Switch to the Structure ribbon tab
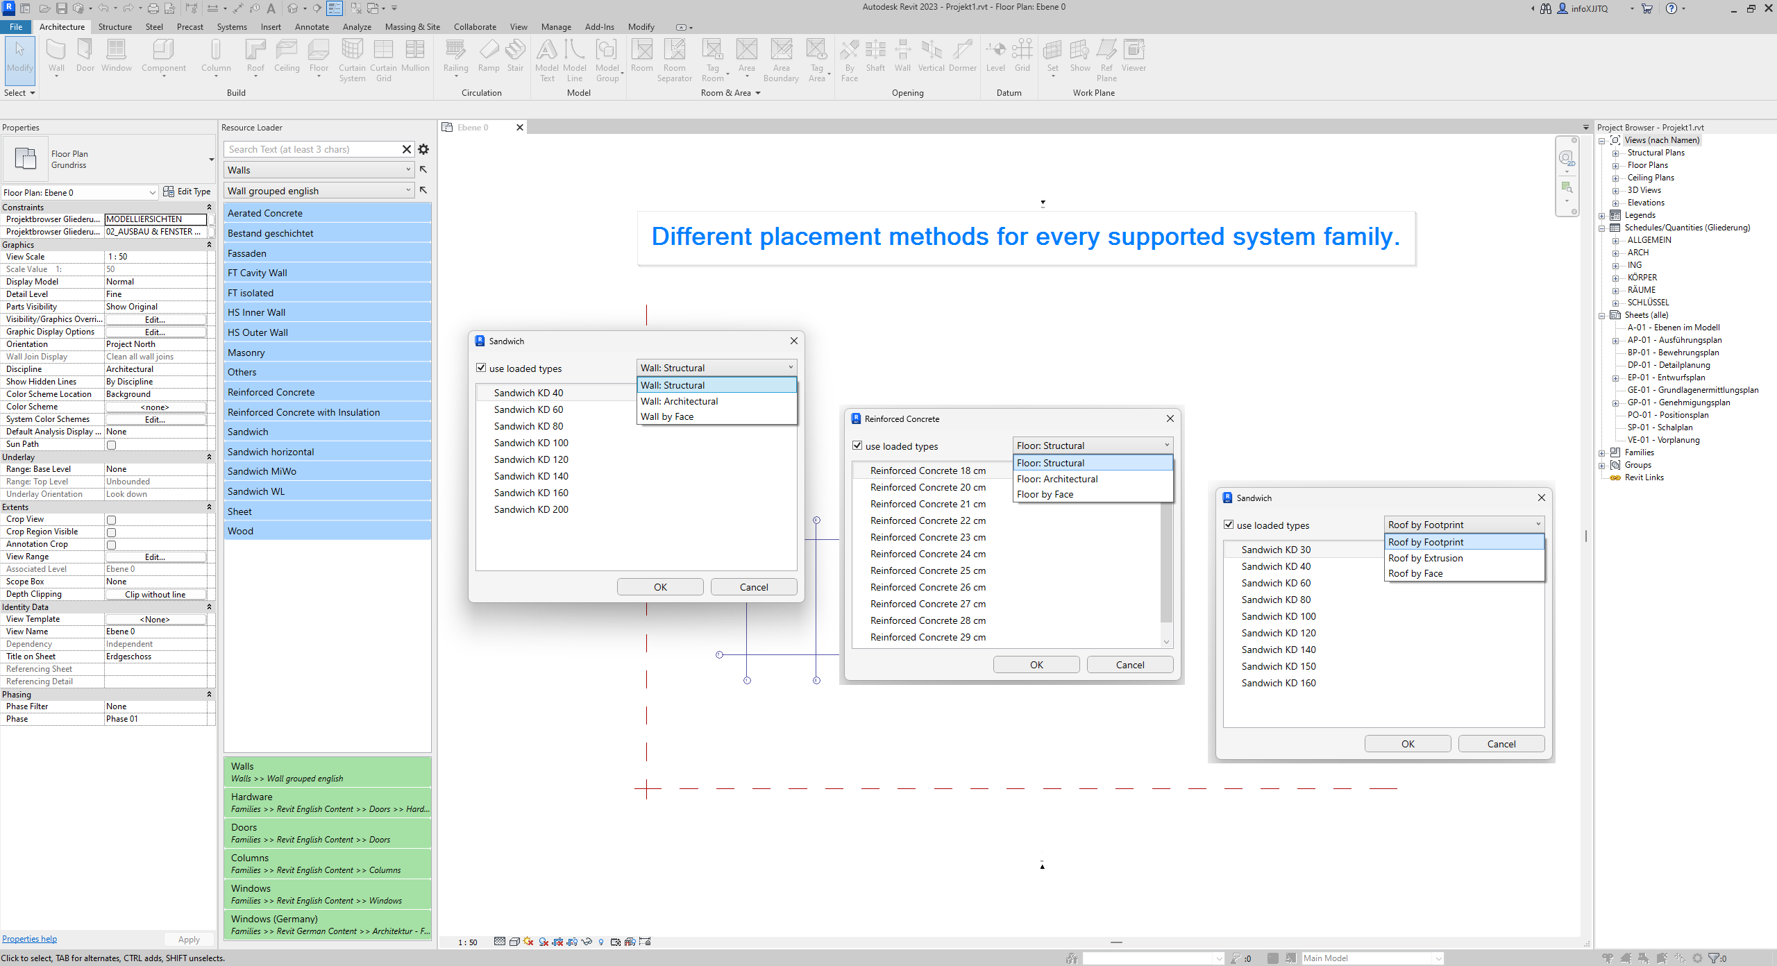Viewport: 1777px width, 966px height. click(115, 27)
